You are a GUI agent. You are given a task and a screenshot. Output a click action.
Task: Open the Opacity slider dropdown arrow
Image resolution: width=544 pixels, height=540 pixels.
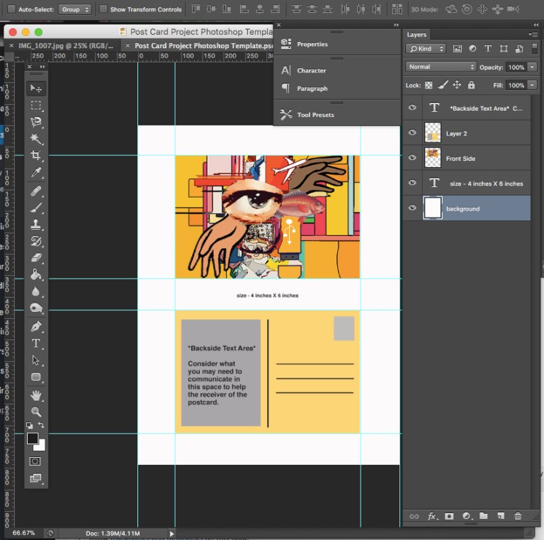click(532, 67)
